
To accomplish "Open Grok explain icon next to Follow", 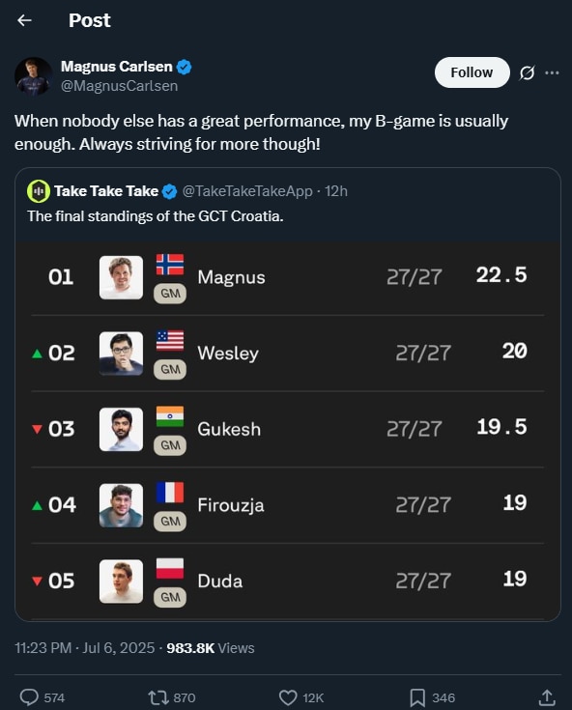I will 528,72.
